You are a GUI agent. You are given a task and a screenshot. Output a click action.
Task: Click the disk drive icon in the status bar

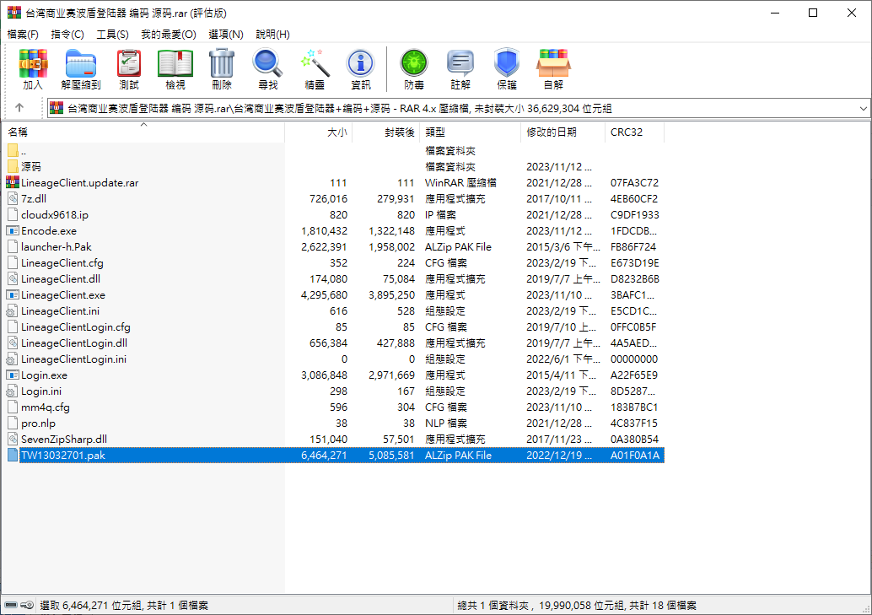coord(11,605)
